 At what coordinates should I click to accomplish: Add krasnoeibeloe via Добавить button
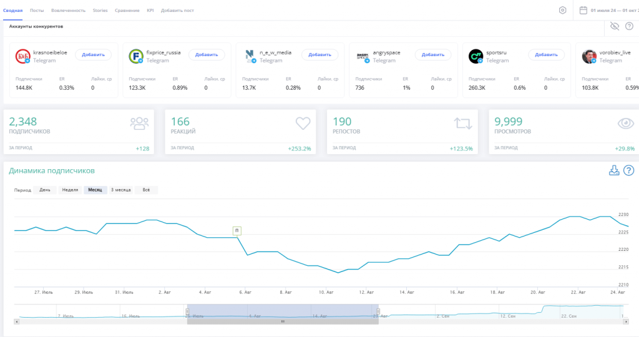click(x=94, y=55)
